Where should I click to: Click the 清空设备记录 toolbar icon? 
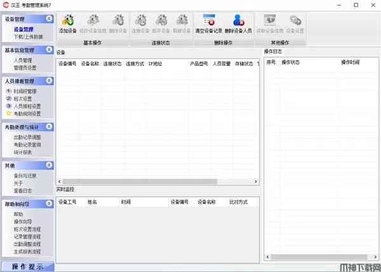(x=209, y=20)
